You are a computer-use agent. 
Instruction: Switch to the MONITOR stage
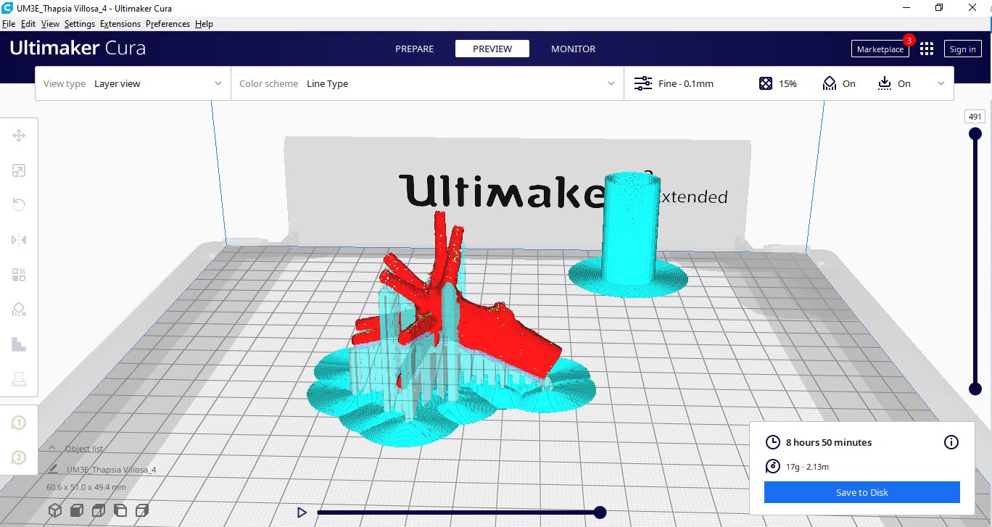[573, 49]
